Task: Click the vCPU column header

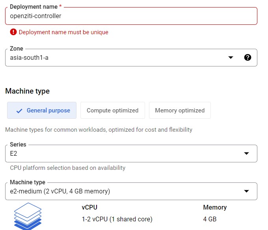Action: (89, 207)
